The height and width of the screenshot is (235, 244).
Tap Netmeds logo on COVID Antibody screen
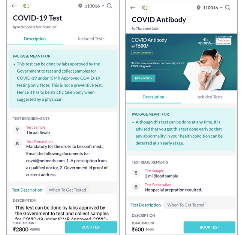145,7
